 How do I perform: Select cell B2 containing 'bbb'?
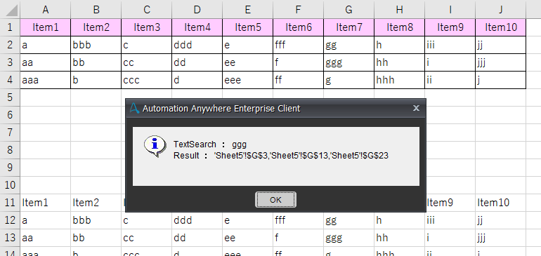coord(96,45)
